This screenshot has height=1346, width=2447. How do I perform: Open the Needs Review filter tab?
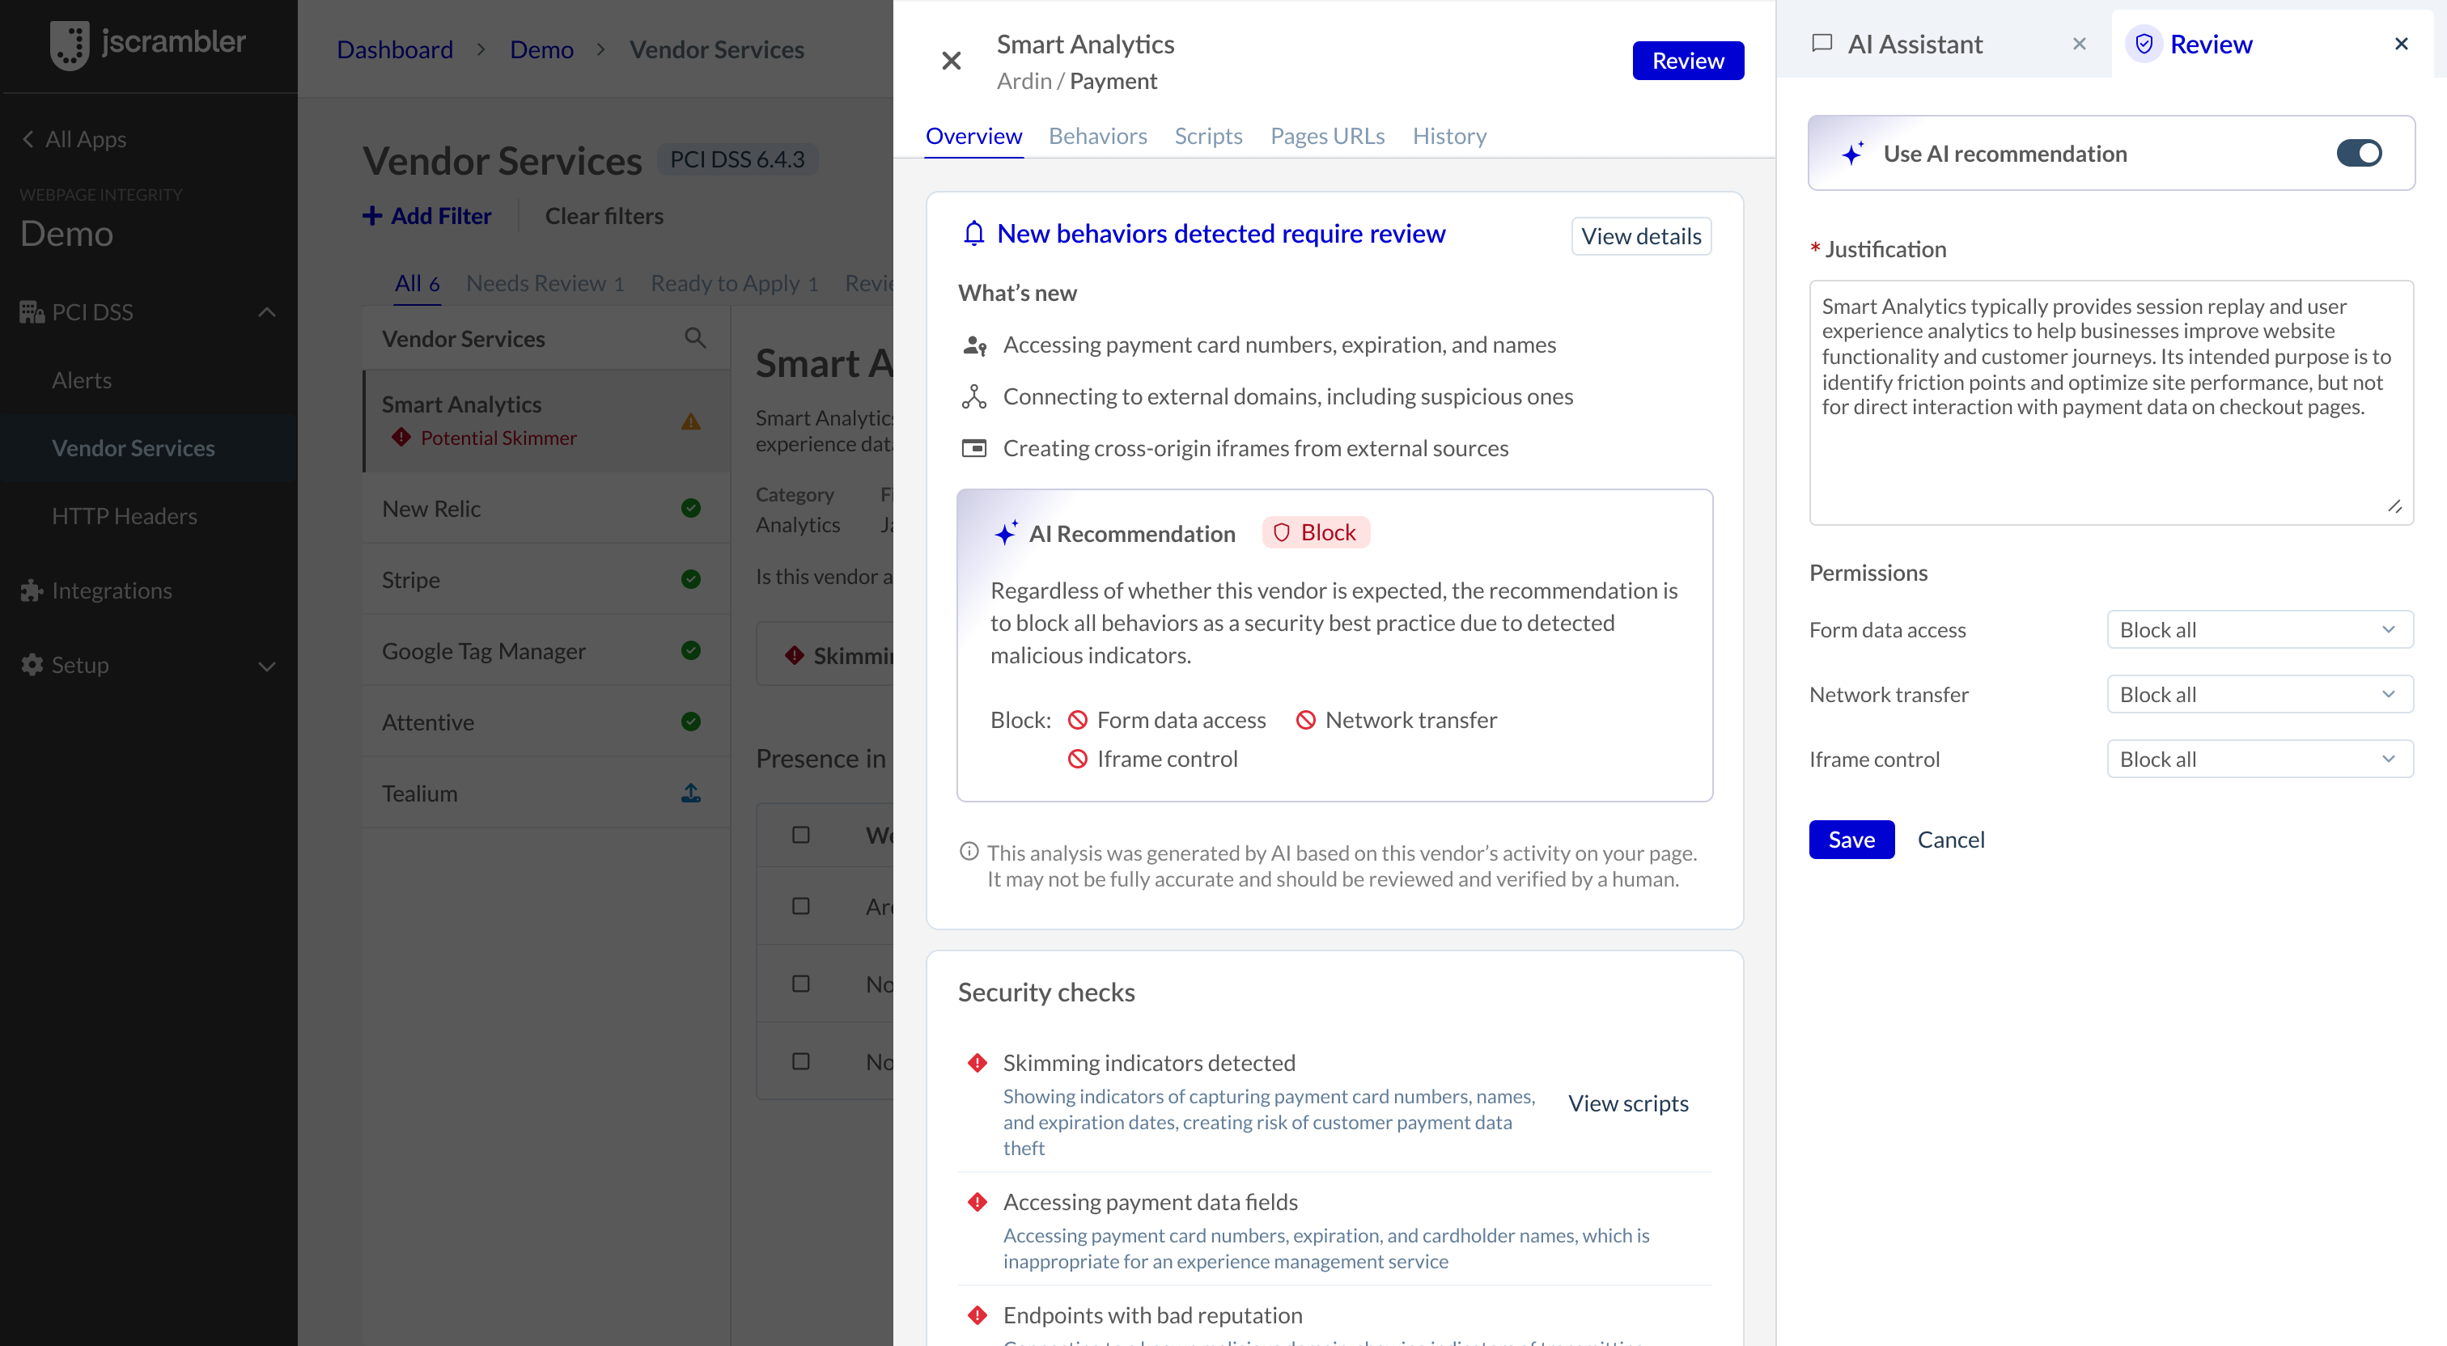pos(543,282)
